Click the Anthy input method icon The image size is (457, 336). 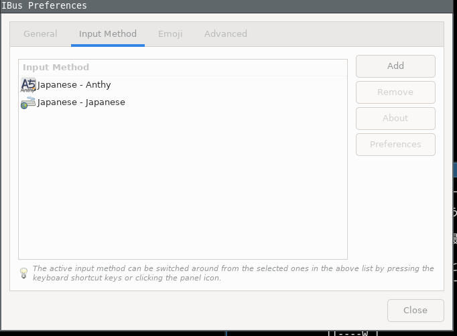(x=28, y=85)
